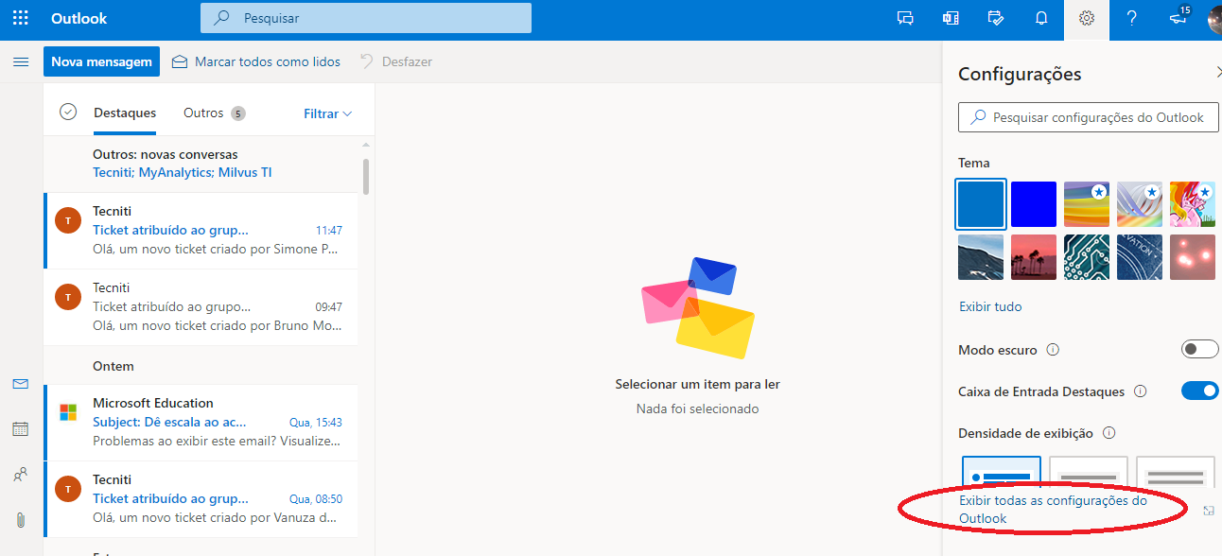The image size is (1222, 556).
Task: Open Calendar from the left rail
Action: 21,429
